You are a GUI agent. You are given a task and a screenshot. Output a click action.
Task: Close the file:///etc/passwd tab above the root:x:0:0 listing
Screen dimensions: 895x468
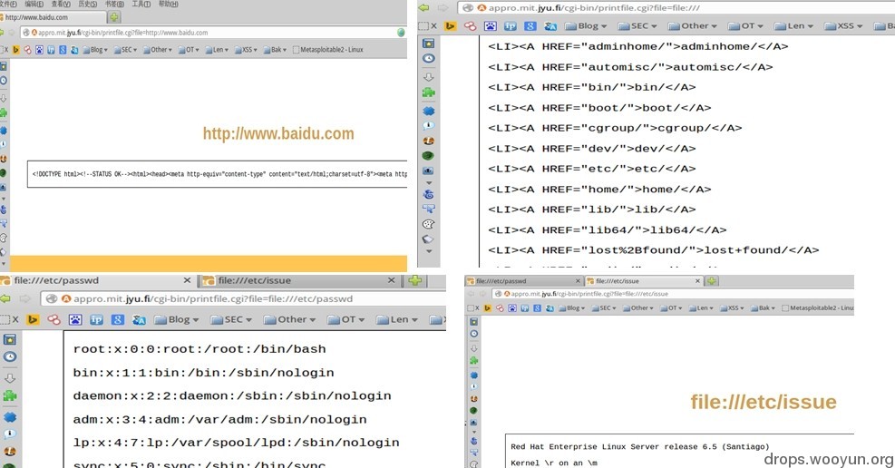[x=187, y=280]
